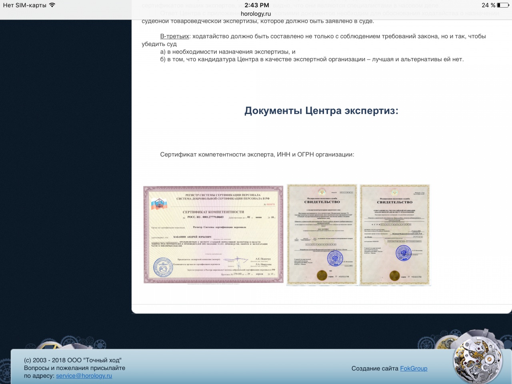Viewport: 512px width, 384px height.
Task: Click the underlined В-третьих text
Action: 174,36
